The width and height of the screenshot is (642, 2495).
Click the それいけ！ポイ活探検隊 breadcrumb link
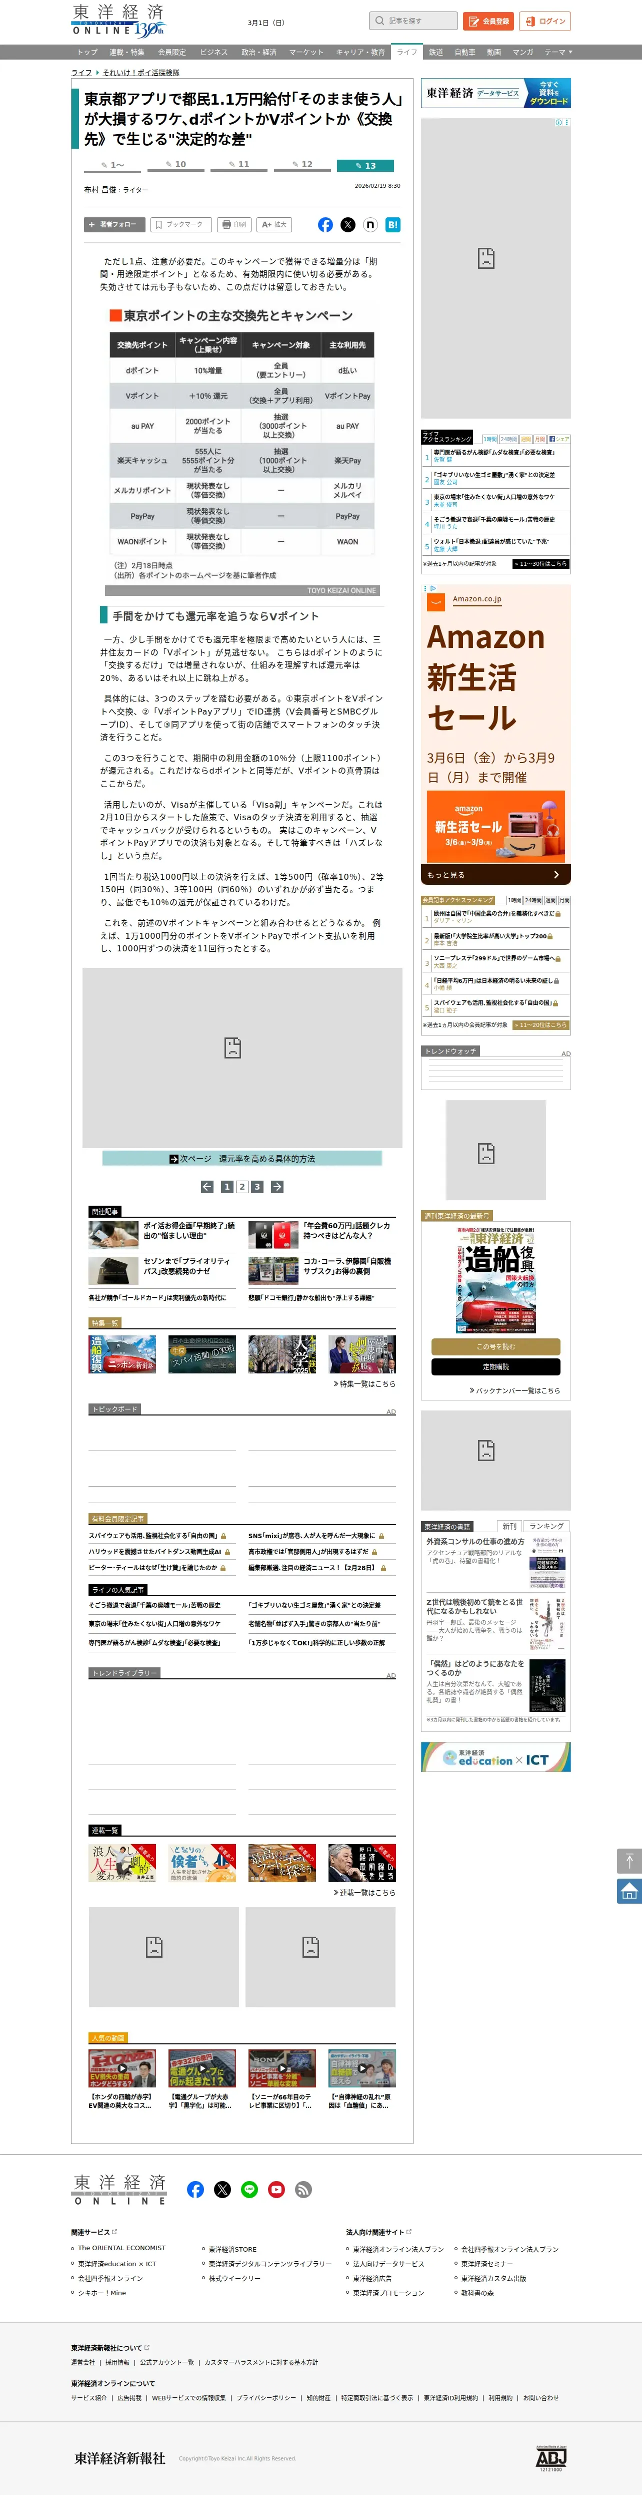tap(141, 73)
